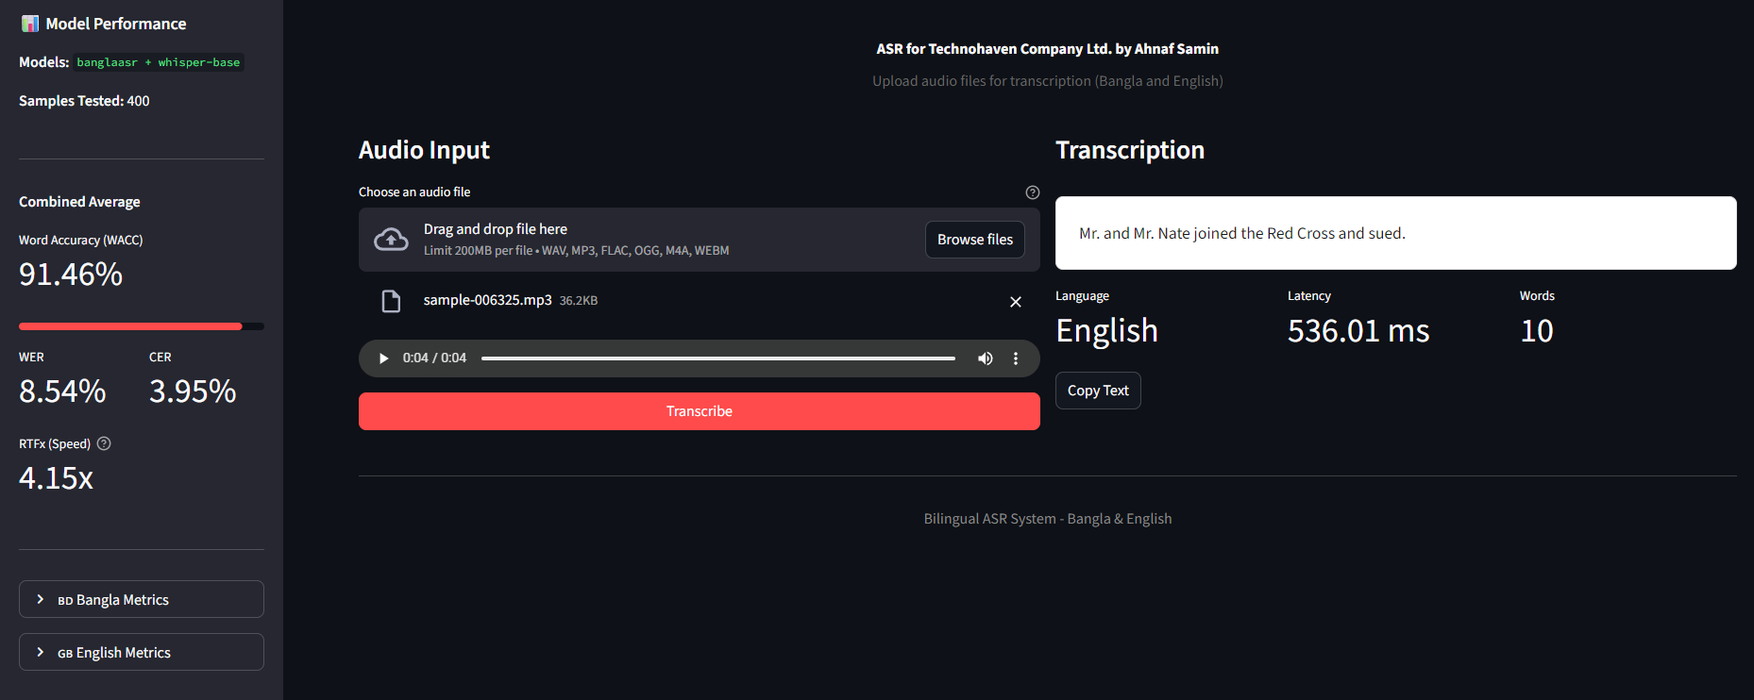Viewport: 1754px width, 700px height.
Task: Click the 91.46% word accuracy value
Action: [x=71, y=275]
